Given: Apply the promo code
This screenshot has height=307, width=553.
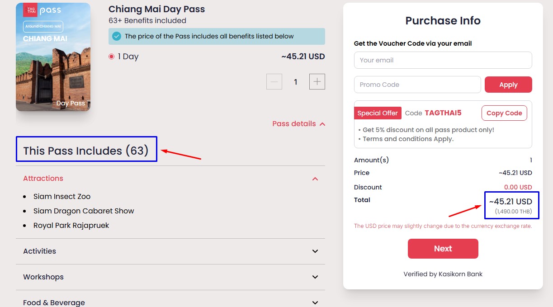Looking at the screenshot, I should point(508,85).
